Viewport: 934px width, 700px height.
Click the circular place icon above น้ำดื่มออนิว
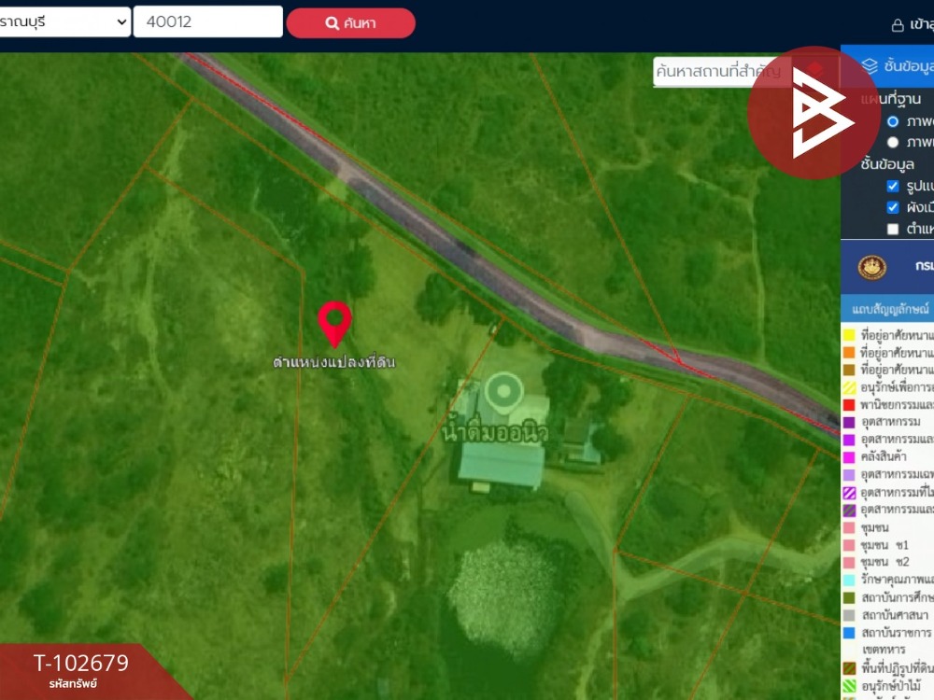tap(504, 392)
